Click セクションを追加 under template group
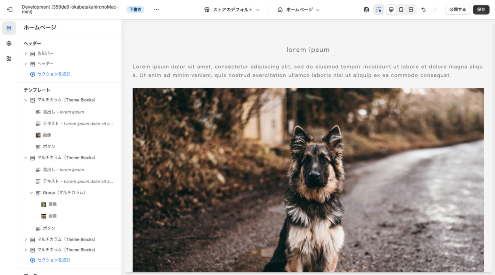Viewport: 495px width, 275px height. point(54,260)
